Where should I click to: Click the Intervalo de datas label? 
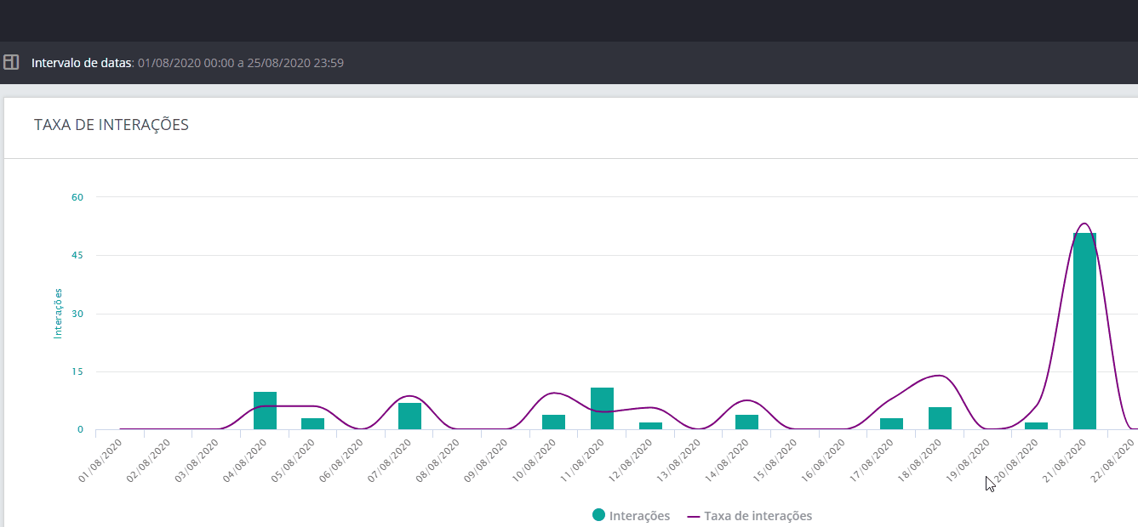click(x=82, y=63)
